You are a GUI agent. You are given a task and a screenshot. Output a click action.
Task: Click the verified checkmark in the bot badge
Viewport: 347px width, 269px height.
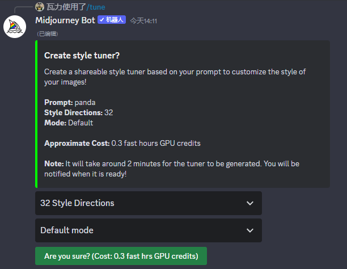[x=101, y=20]
